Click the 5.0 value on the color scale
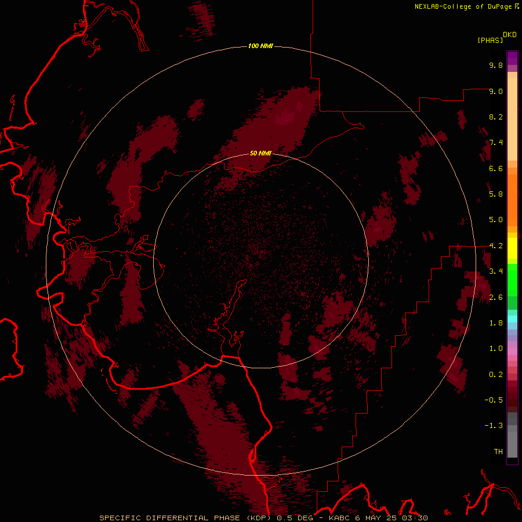 (x=496, y=220)
